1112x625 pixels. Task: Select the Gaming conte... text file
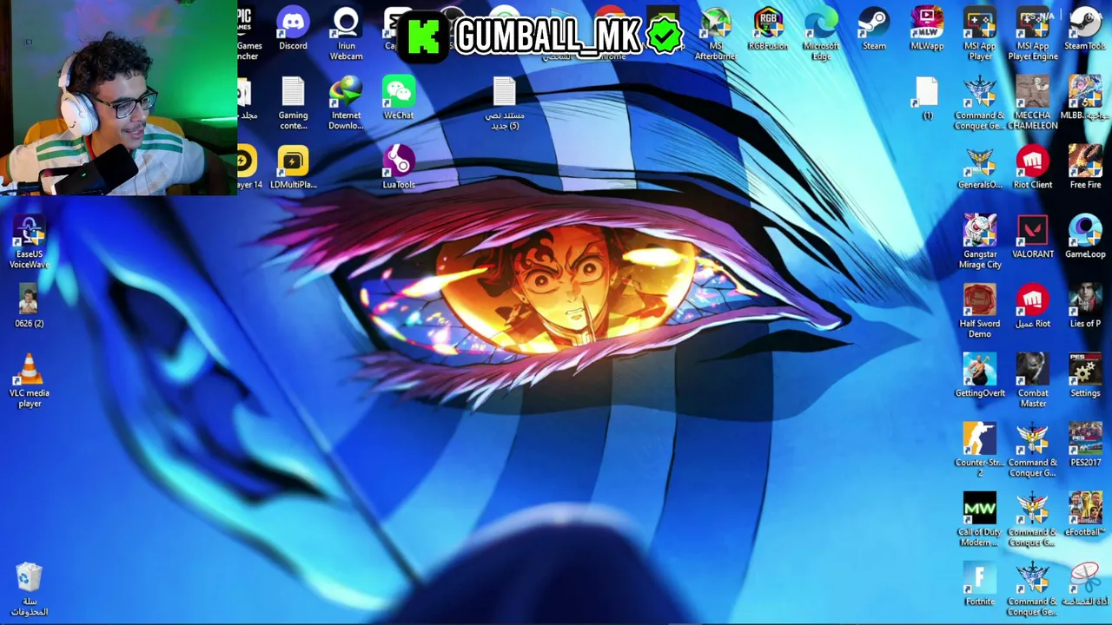tap(293, 103)
